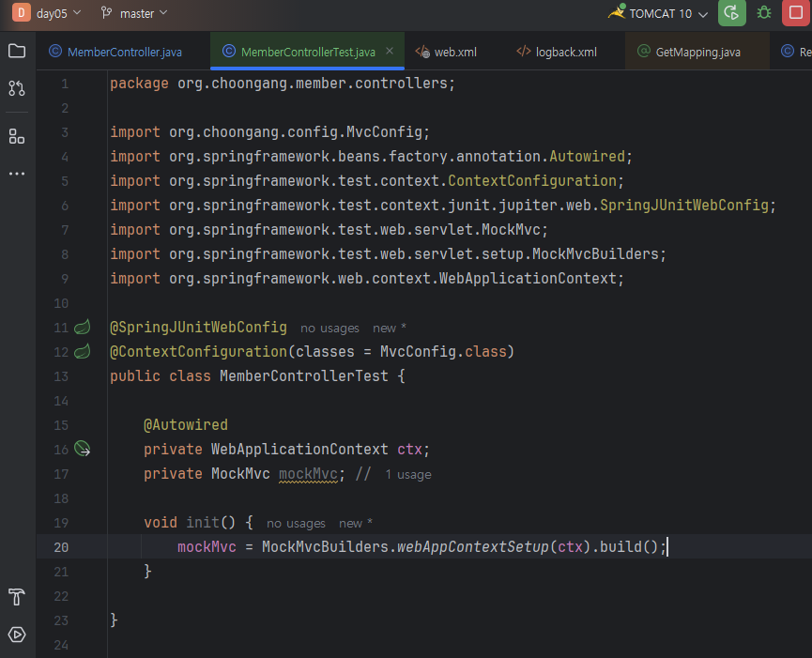Screen dimensions: 812x658
Task: Click the More tool windows ellipsis
Action: pos(17,174)
